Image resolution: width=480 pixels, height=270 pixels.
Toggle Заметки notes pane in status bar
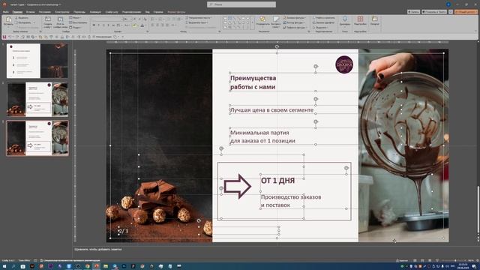(x=402, y=260)
